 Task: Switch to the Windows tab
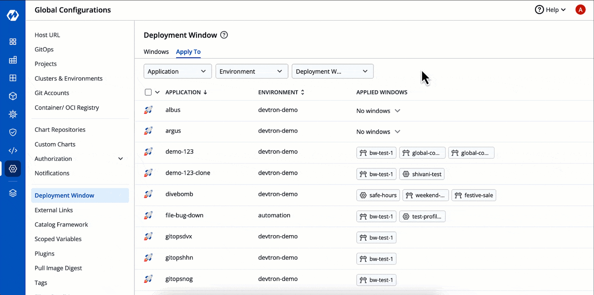click(x=156, y=52)
